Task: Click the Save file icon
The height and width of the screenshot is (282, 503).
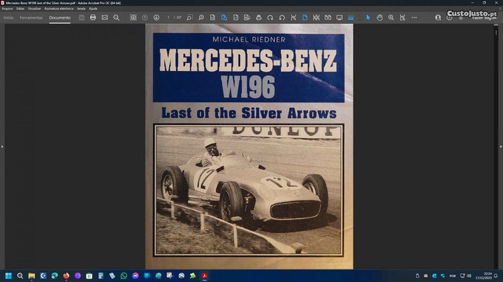Action: (82, 17)
